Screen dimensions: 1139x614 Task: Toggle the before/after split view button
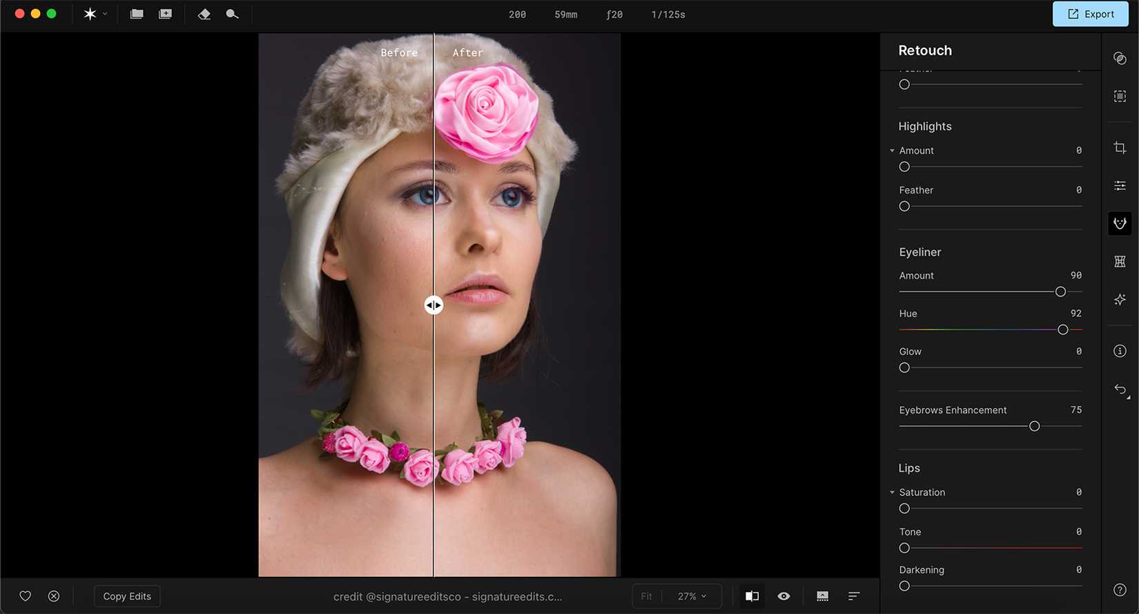coord(752,596)
